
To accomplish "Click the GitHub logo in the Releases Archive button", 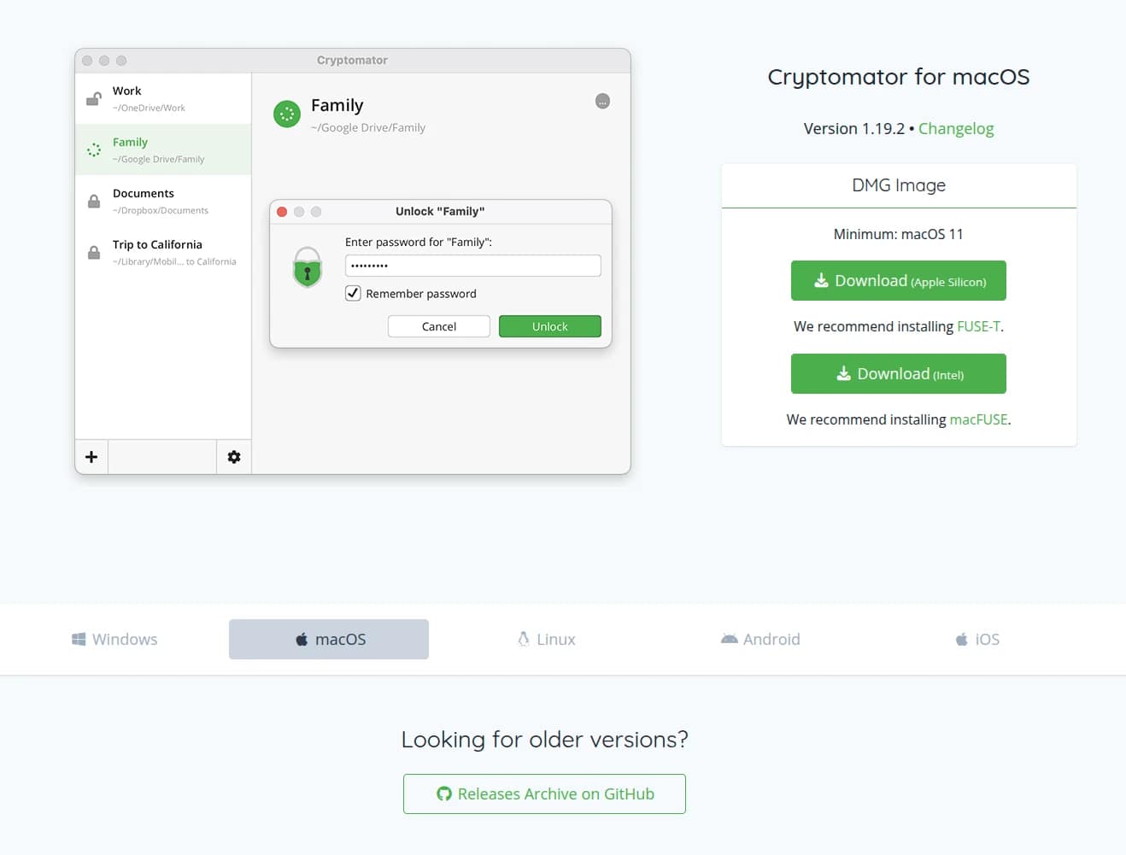I will click(x=443, y=794).
